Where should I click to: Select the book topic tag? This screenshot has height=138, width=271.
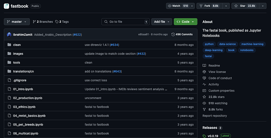tap(231, 50)
